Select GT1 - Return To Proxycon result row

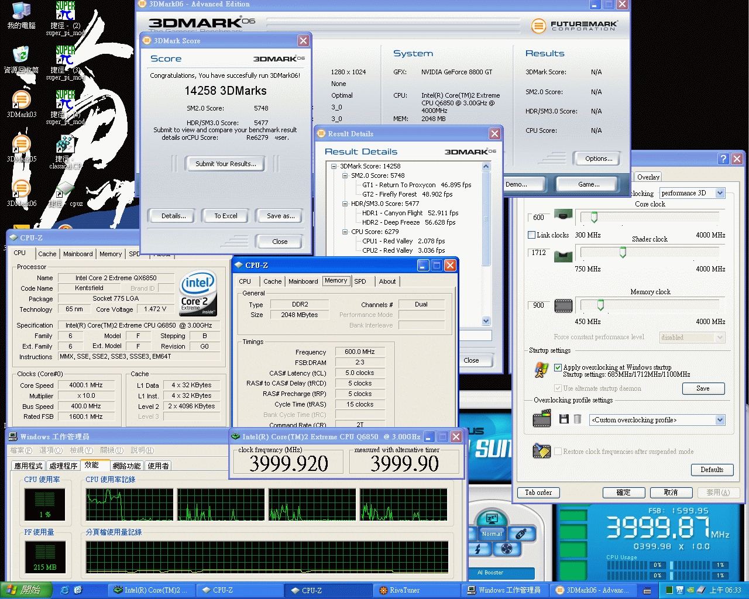(417, 185)
